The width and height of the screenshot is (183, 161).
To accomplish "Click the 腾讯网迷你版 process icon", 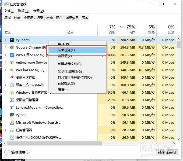I will (x=12, y=78).
